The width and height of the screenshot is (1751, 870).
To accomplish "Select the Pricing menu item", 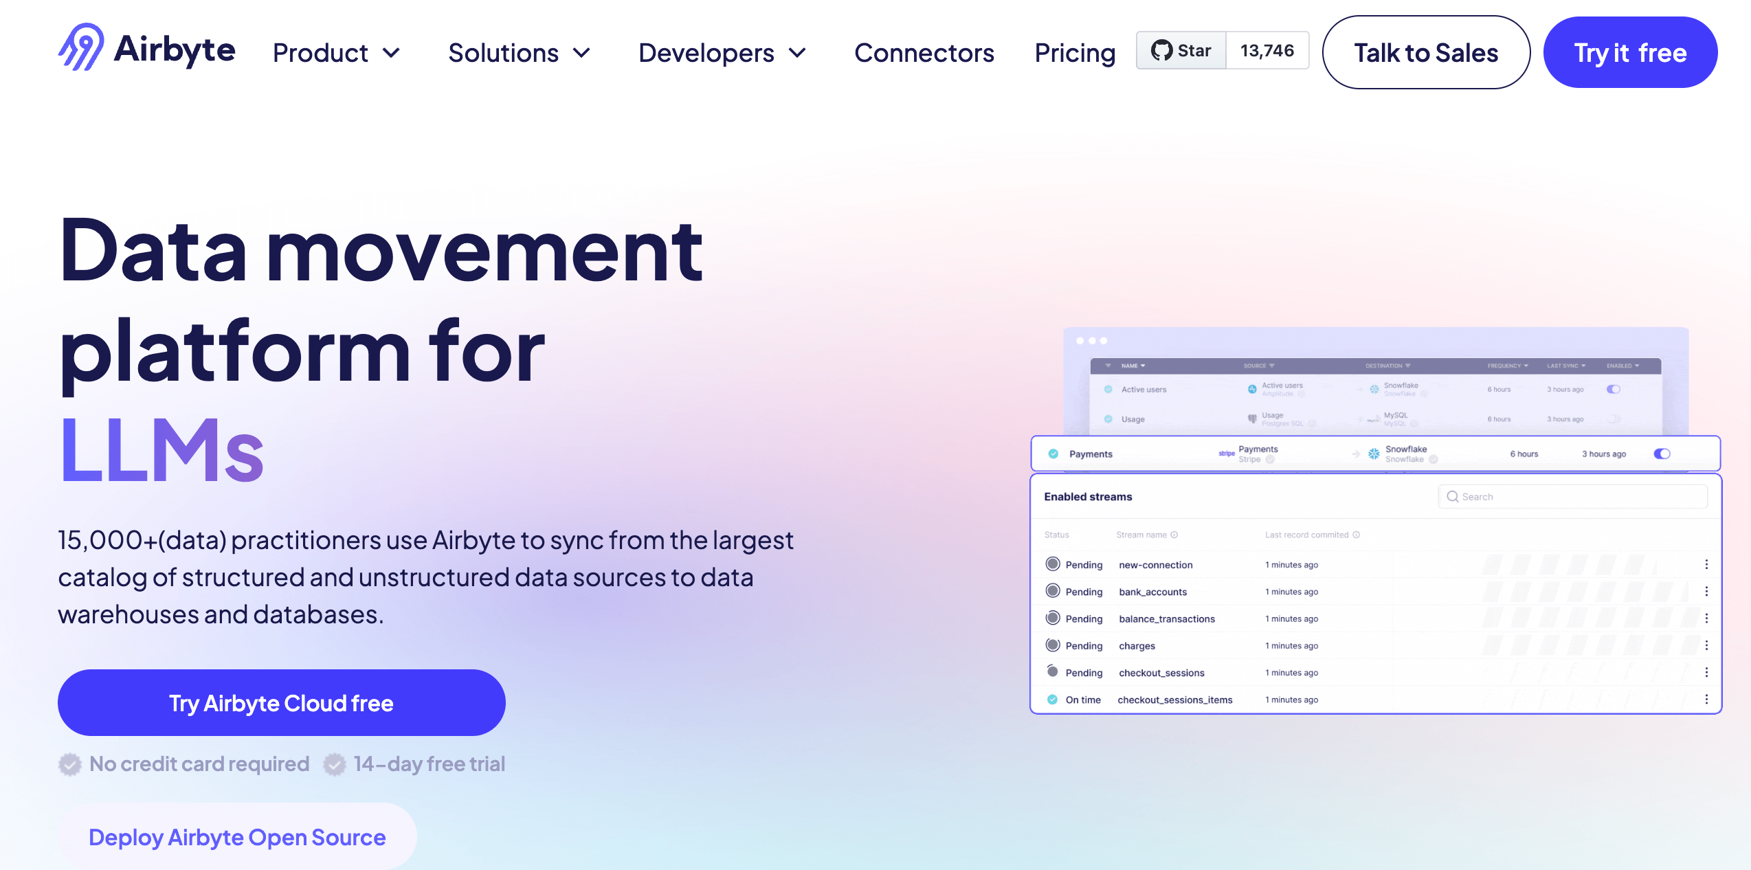I will coord(1073,50).
